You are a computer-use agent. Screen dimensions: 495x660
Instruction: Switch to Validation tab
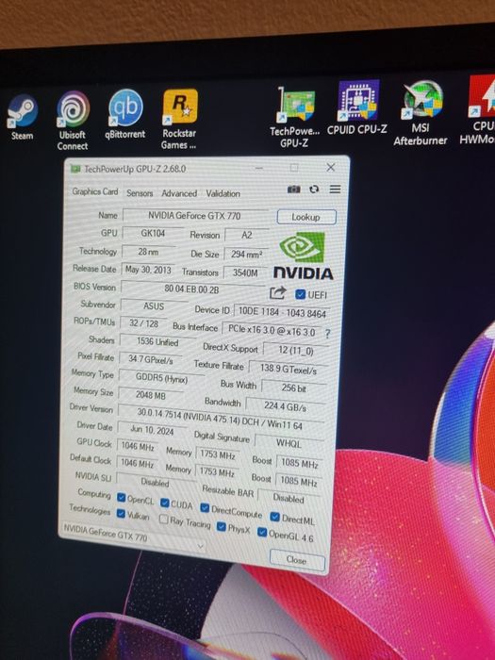[x=223, y=193]
